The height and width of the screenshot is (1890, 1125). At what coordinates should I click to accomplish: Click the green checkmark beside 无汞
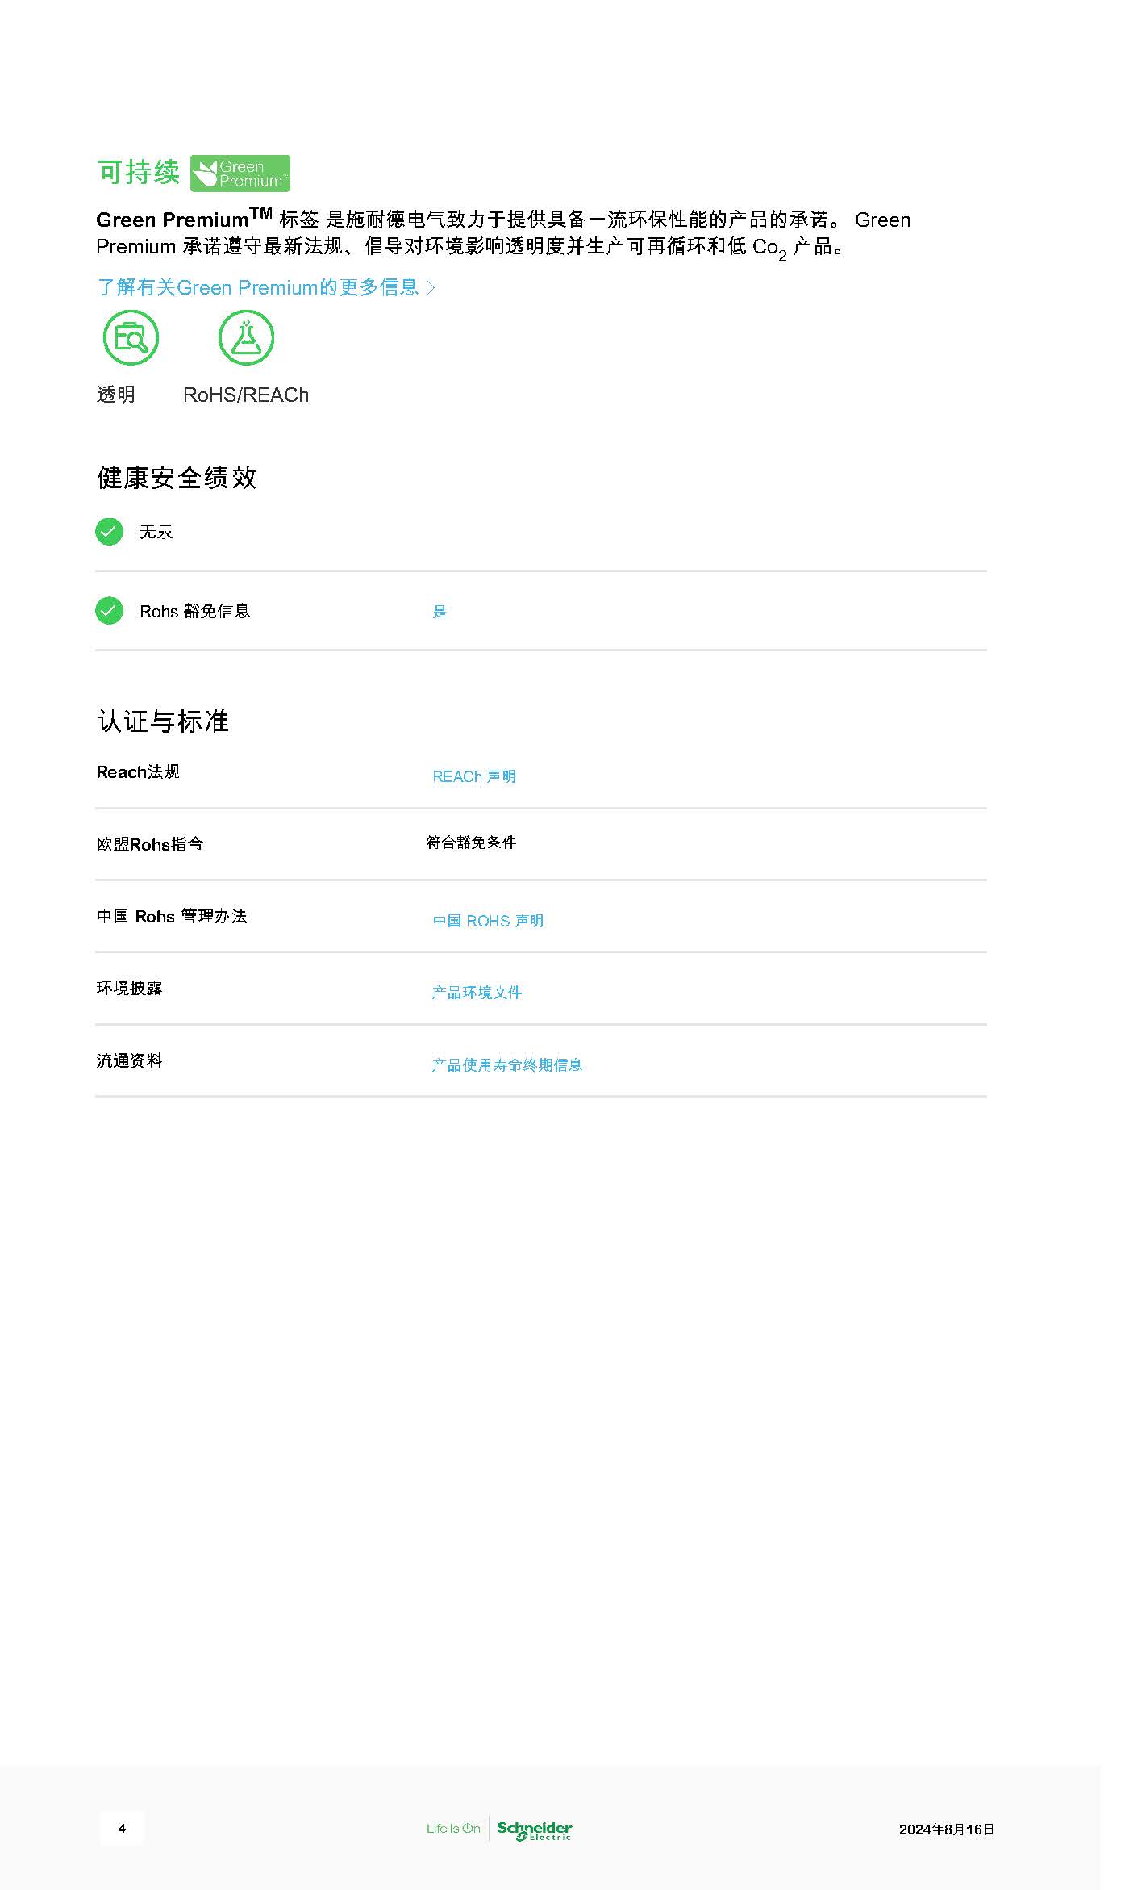109,532
